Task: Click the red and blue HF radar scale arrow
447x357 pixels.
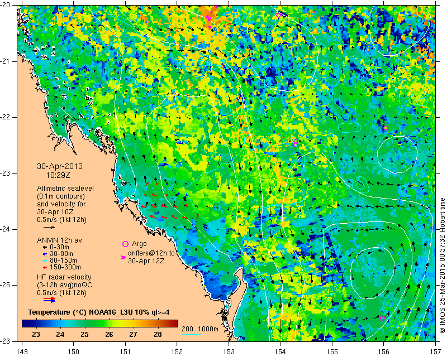Action: click(x=49, y=300)
